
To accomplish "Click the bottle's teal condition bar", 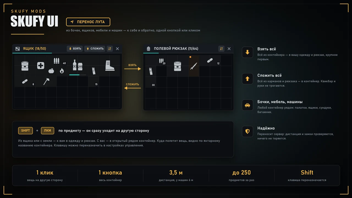I will (78, 75).
